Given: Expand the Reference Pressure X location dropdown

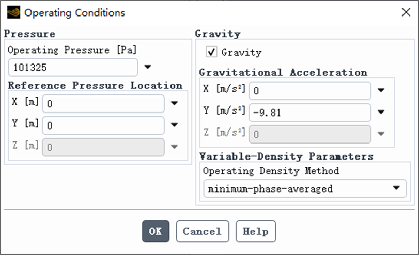Looking at the screenshot, I should coord(175,103).
